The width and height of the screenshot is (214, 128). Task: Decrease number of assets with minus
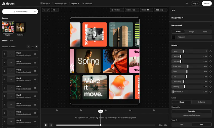click(x=28, y=46)
